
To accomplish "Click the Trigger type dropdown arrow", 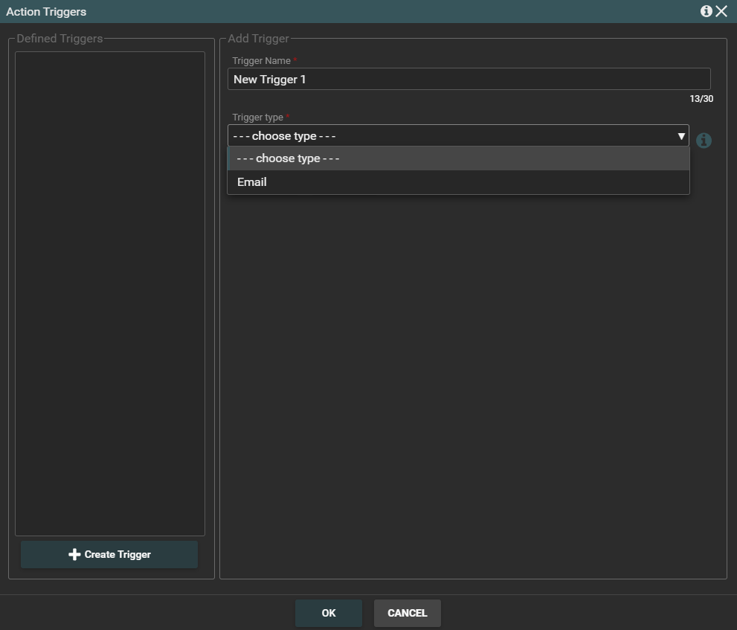I will click(x=680, y=136).
